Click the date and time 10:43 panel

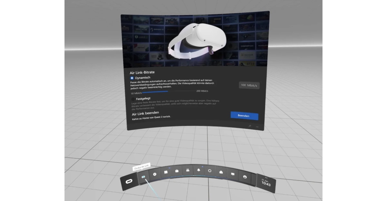click(266, 183)
